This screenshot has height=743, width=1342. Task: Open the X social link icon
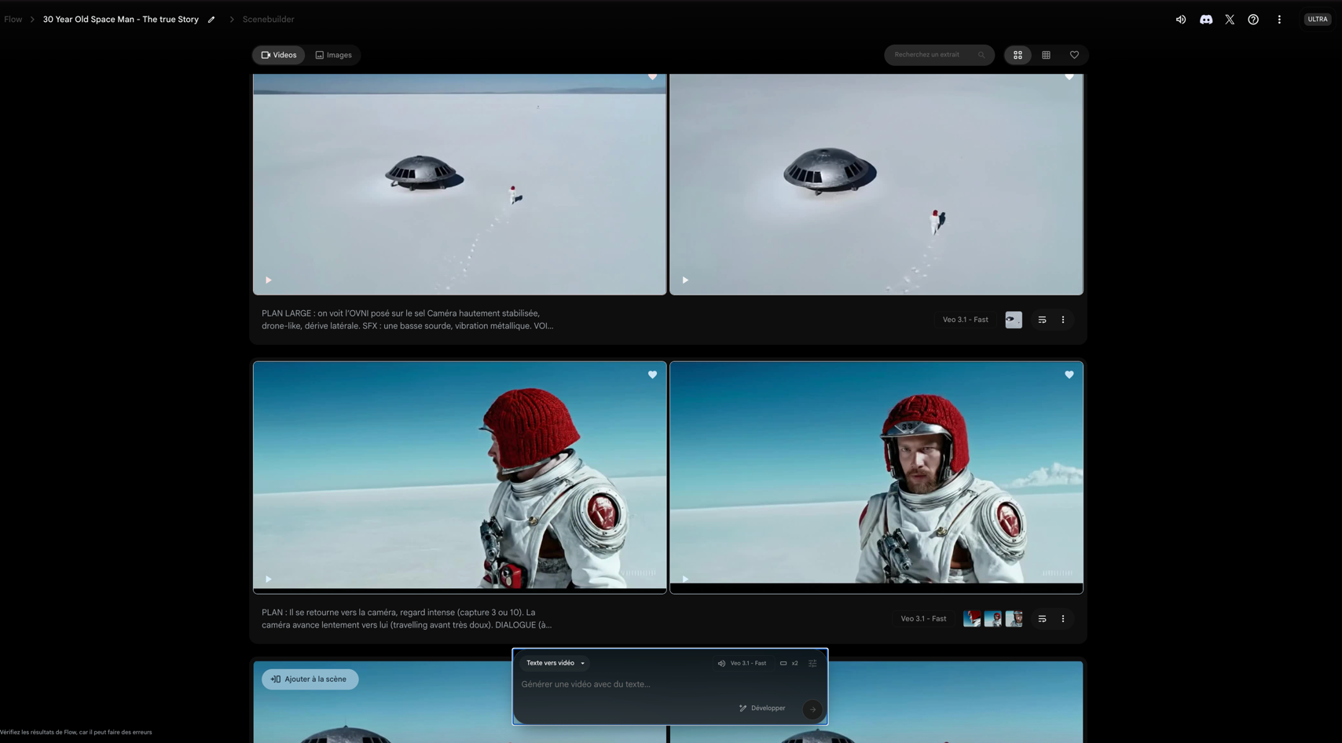click(1230, 20)
